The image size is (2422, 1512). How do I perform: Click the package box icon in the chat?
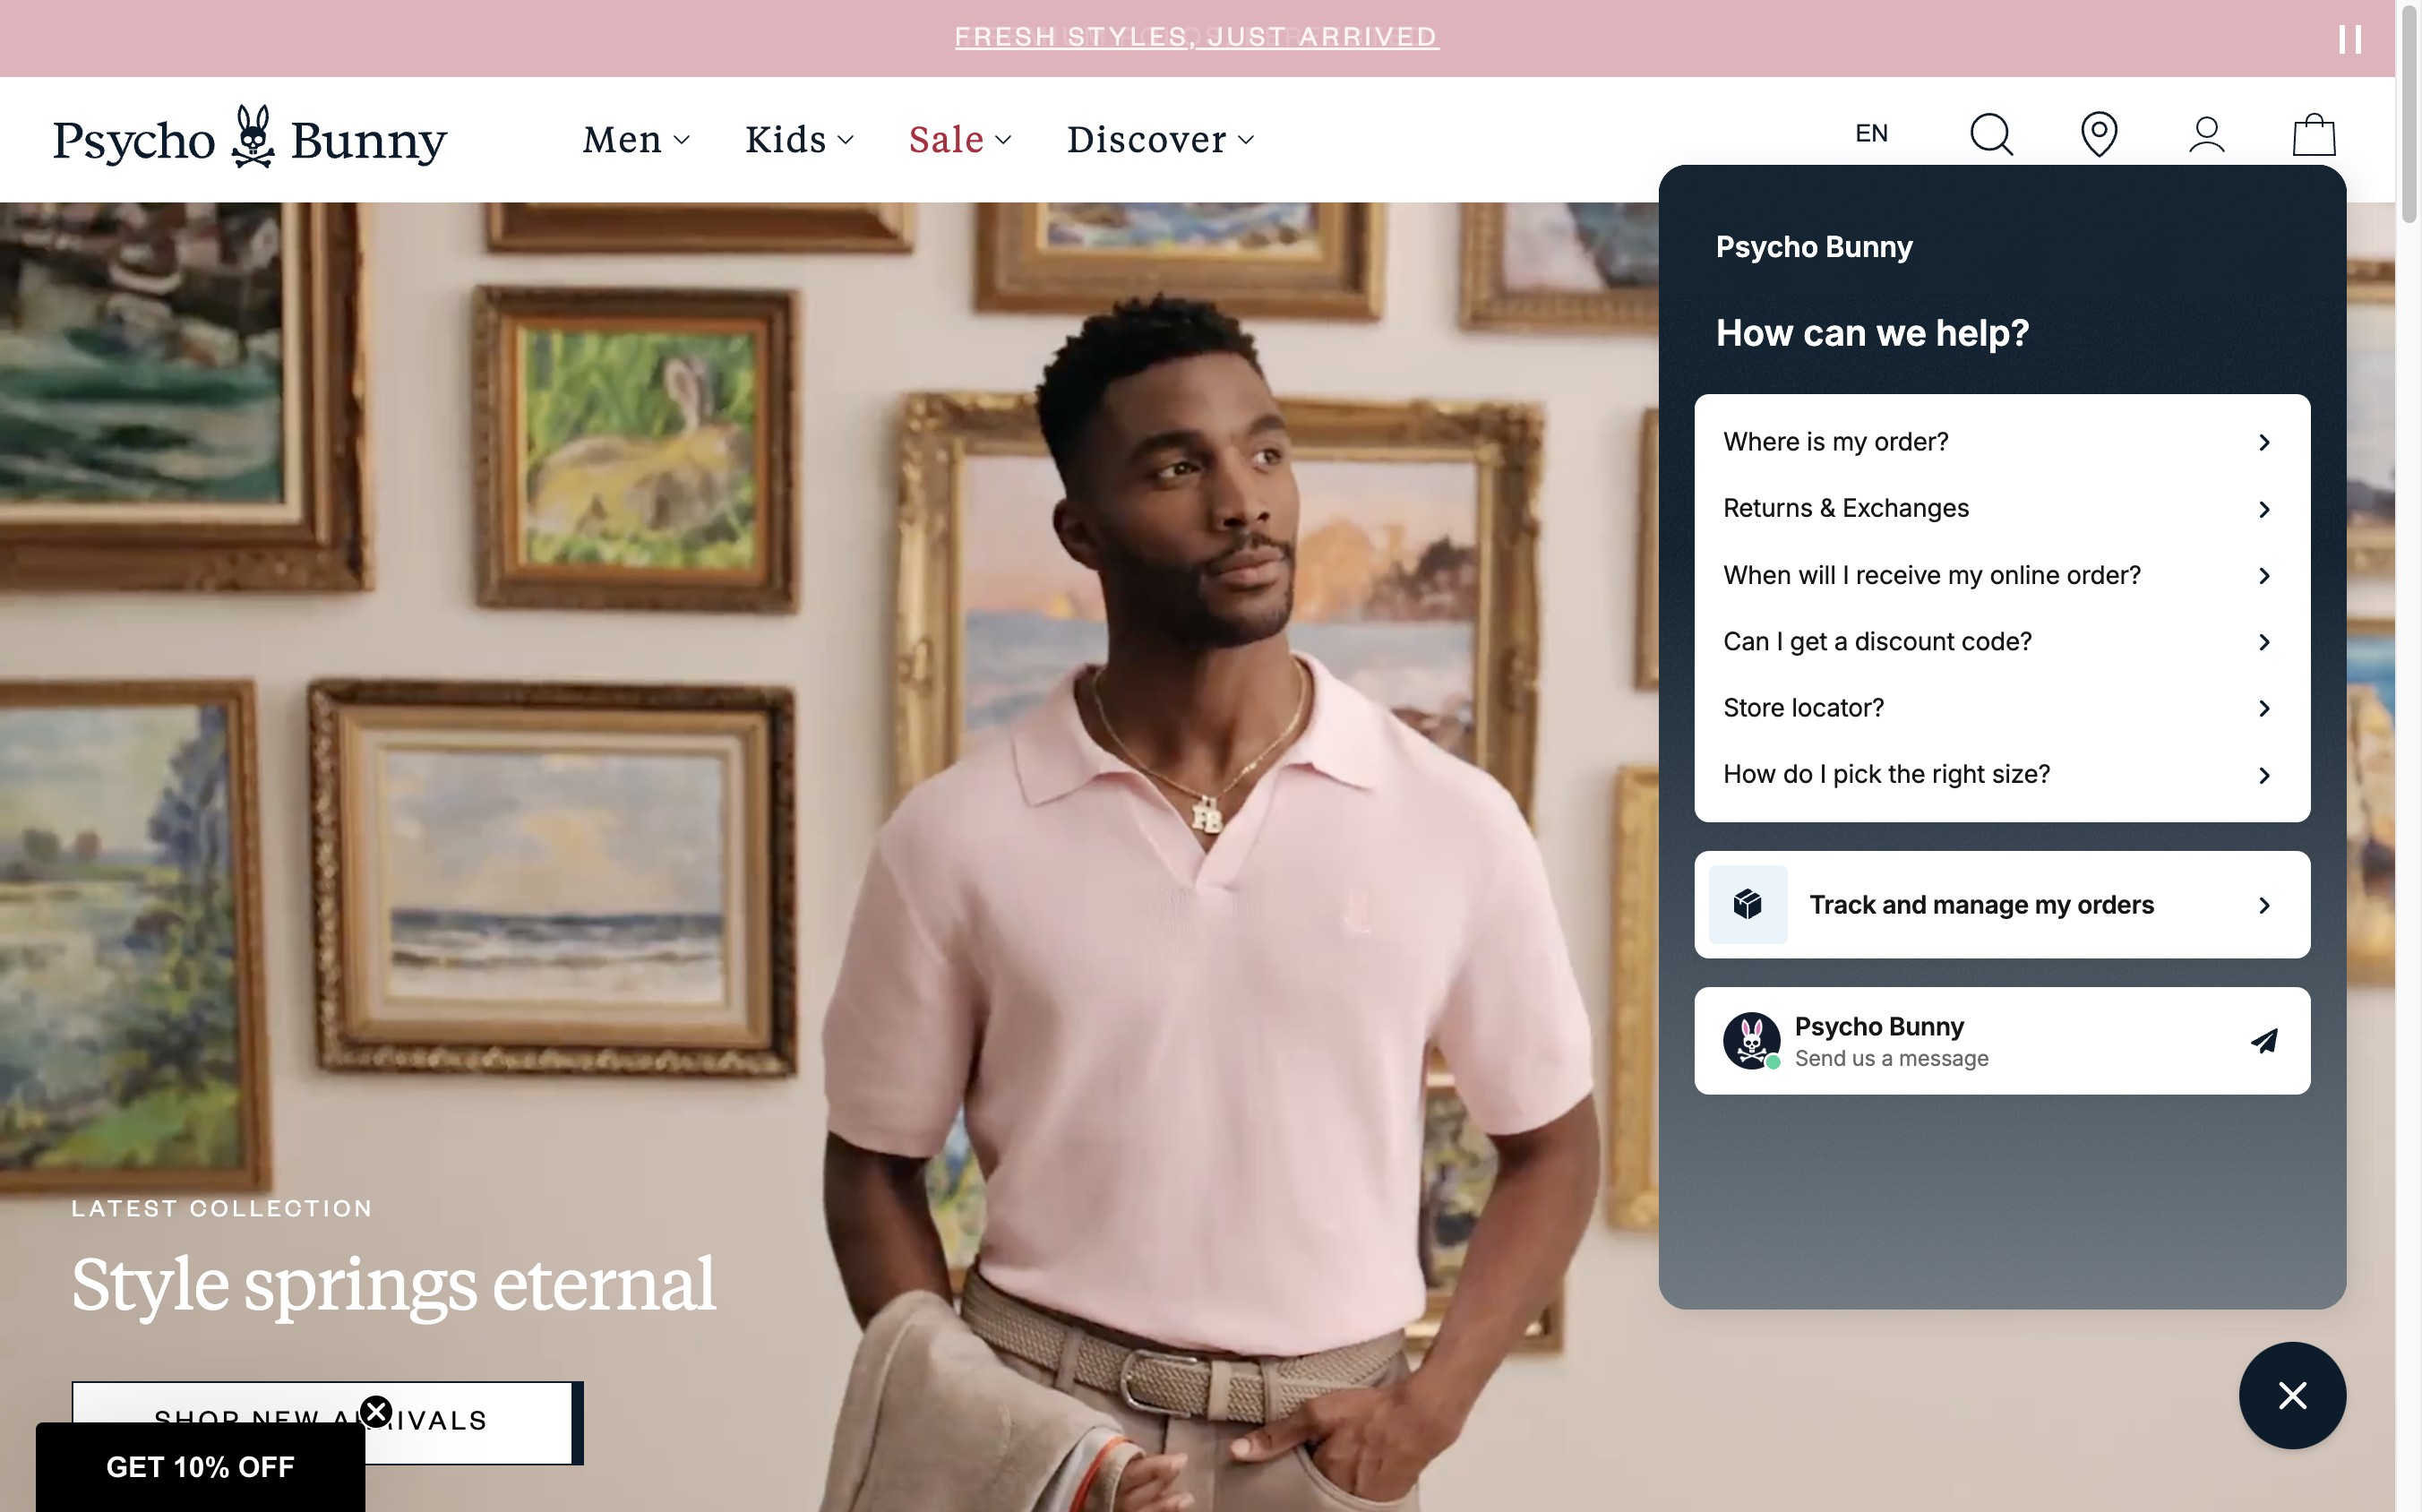[x=1747, y=904]
